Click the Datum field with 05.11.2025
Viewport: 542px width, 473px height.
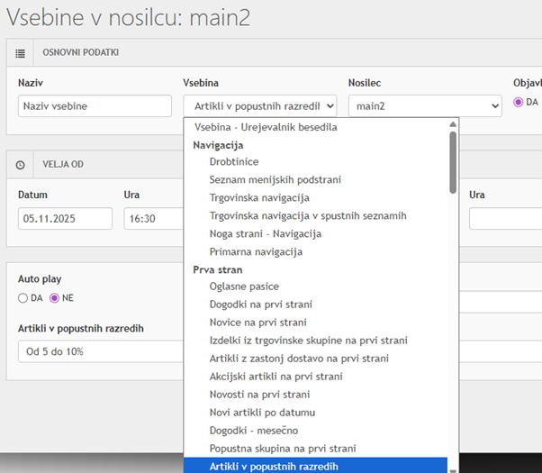(x=65, y=218)
